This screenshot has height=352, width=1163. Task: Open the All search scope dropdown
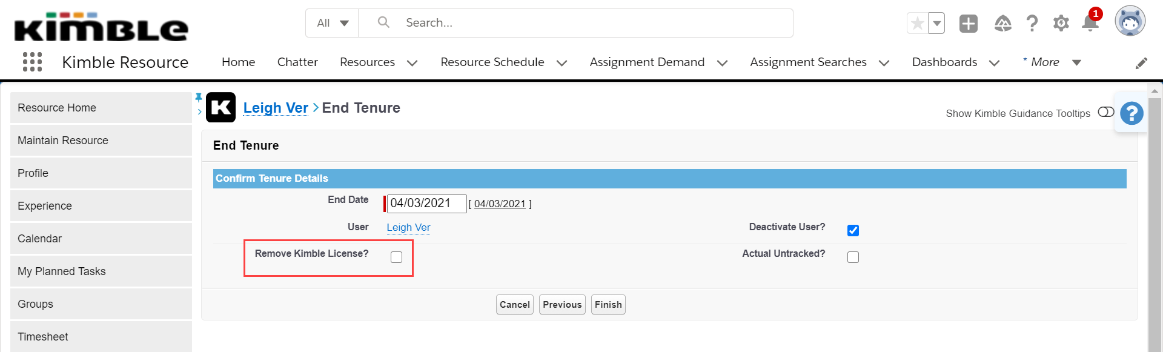333,23
